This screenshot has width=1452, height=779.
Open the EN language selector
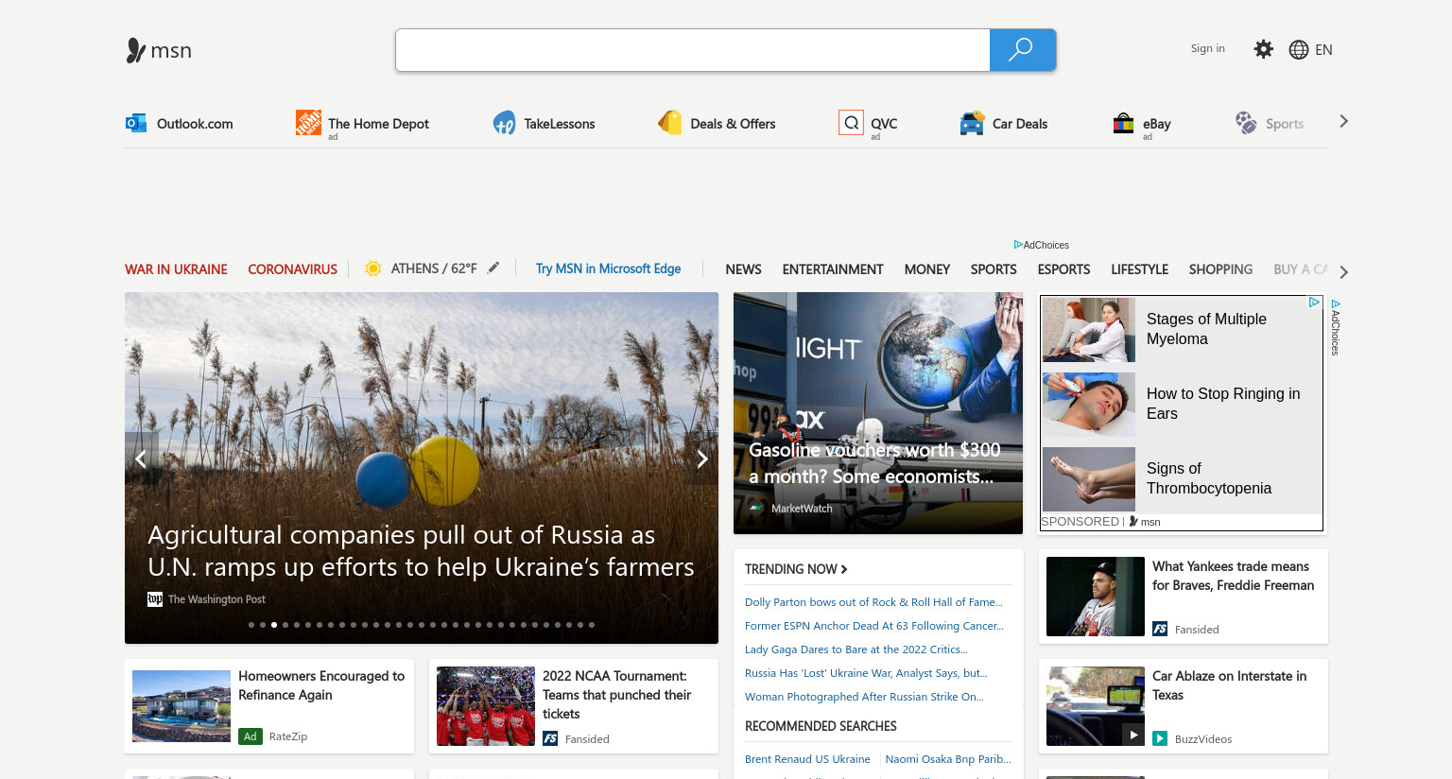coord(1323,50)
